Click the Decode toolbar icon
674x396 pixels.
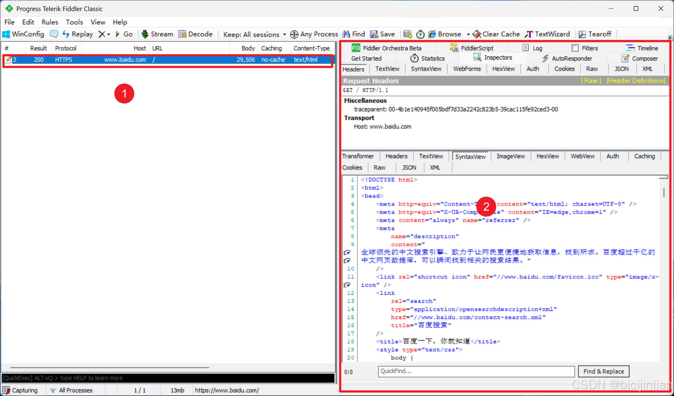point(182,34)
